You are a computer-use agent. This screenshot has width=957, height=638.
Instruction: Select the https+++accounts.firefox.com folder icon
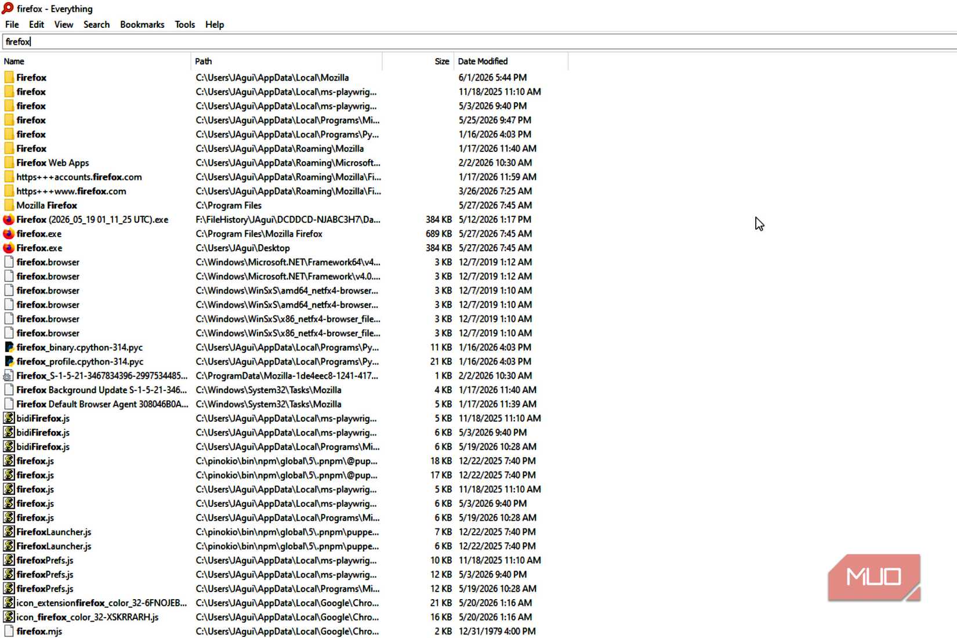point(9,177)
